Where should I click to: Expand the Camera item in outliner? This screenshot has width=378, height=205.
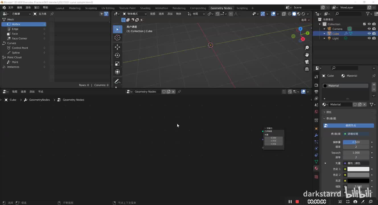[x=324, y=29]
